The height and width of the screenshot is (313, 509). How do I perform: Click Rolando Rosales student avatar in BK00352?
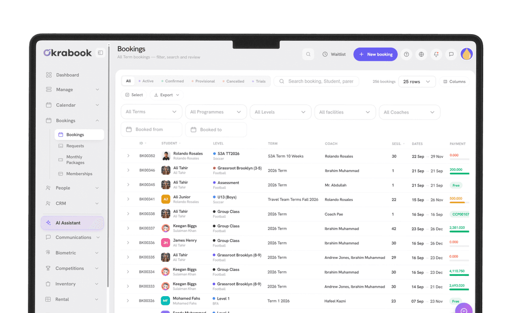pos(166,156)
